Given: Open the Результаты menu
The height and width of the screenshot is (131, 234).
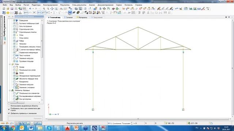Looking at the screenshot, I should (65, 5).
